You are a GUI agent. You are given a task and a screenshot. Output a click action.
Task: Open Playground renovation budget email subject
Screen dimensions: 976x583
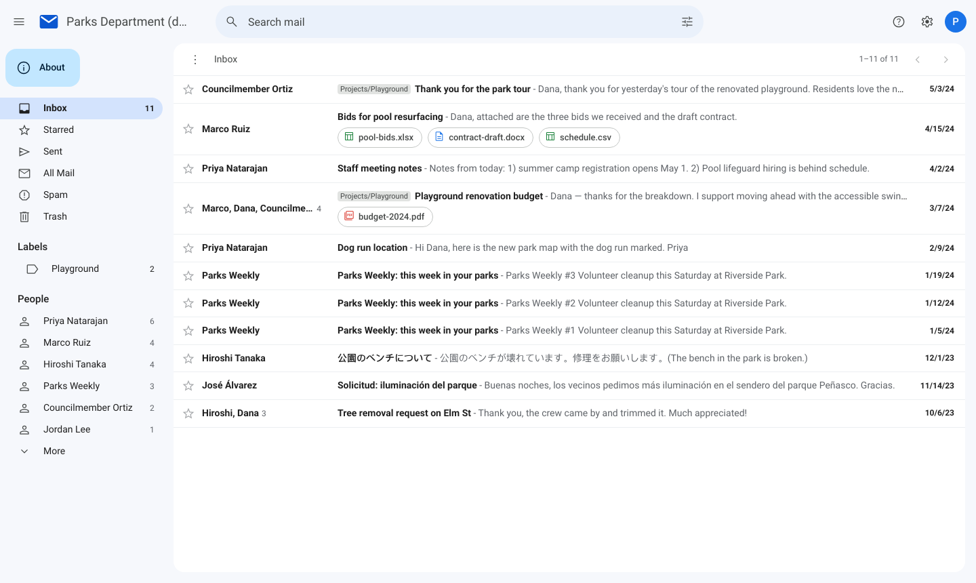tap(479, 197)
